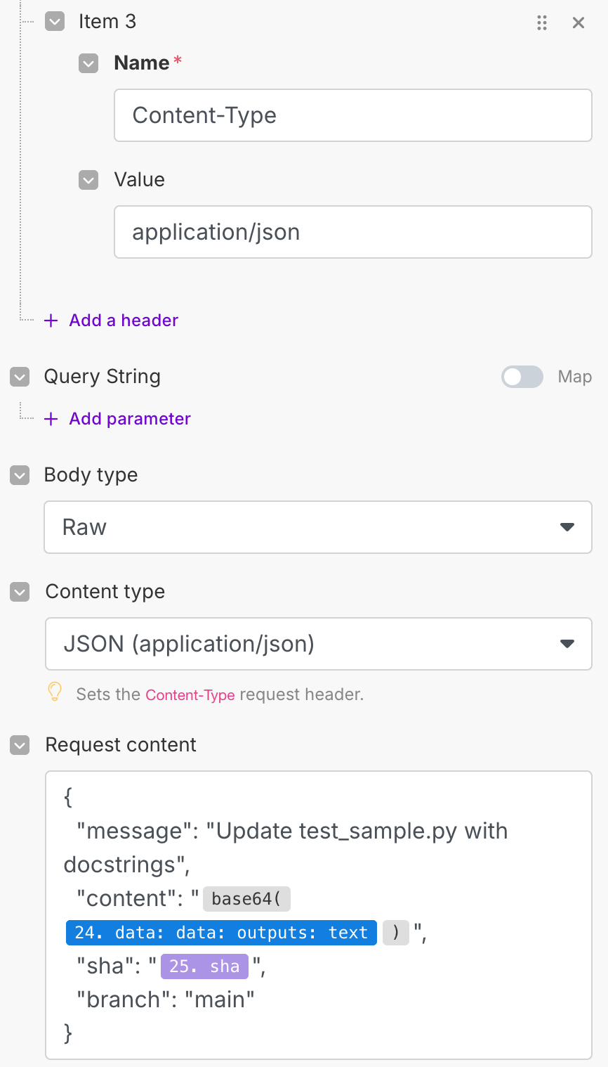Collapse the Content type section chevron

point(20,592)
